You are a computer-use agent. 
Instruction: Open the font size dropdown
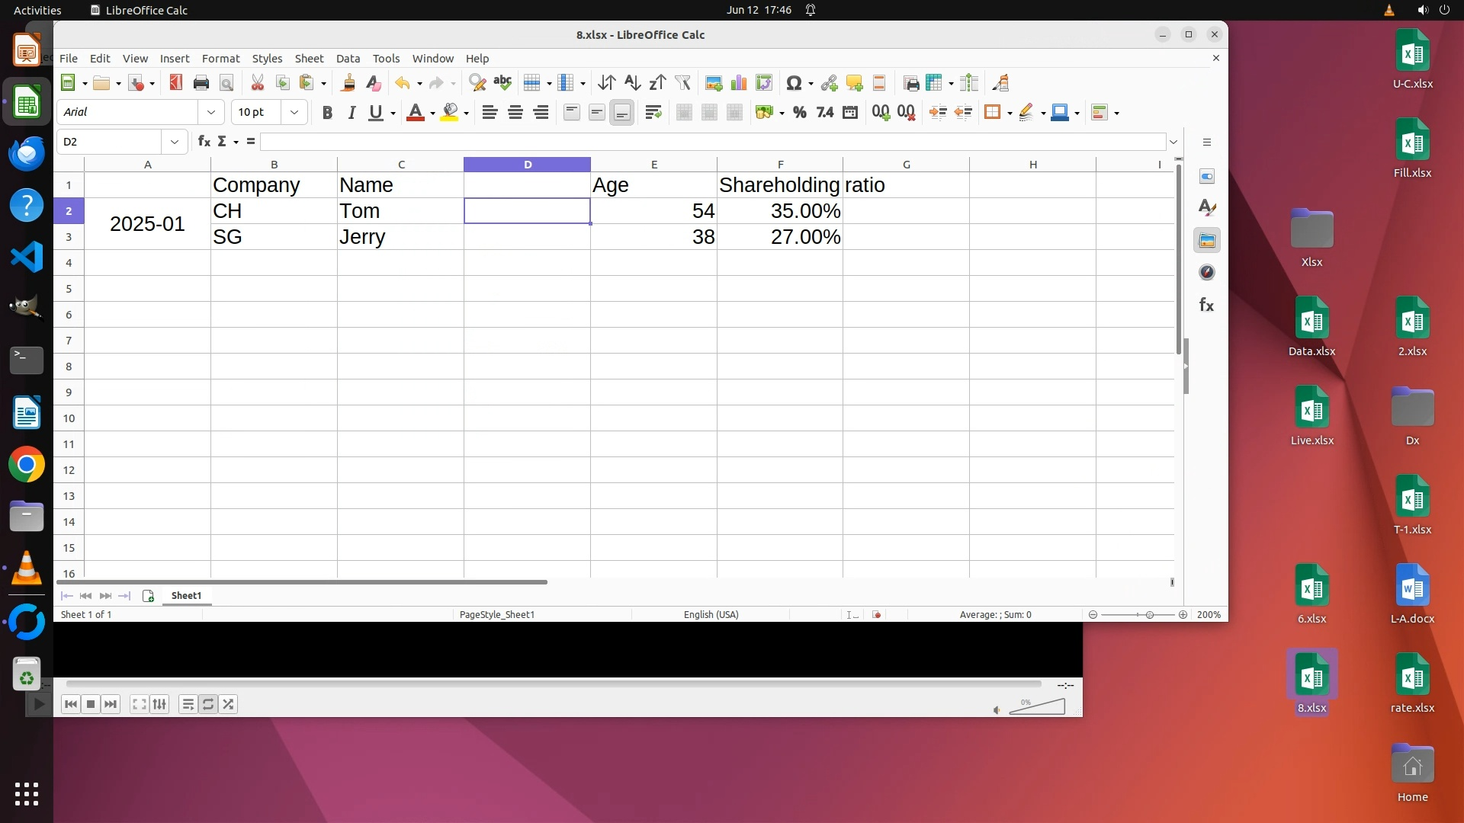294,113
